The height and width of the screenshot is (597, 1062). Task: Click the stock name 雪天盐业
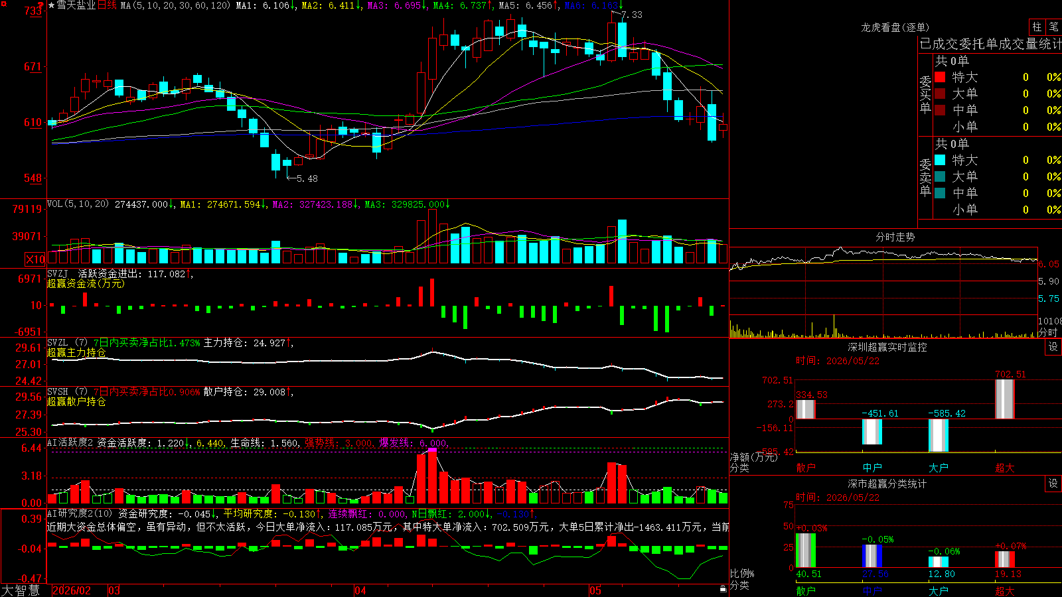tap(76, 5)
